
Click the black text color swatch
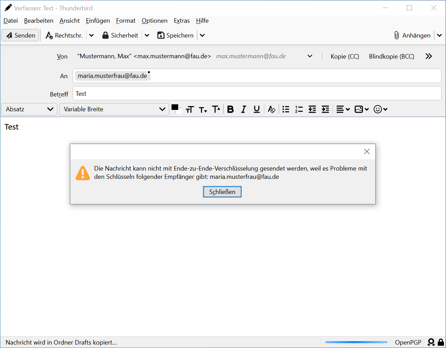coord(175,107)
